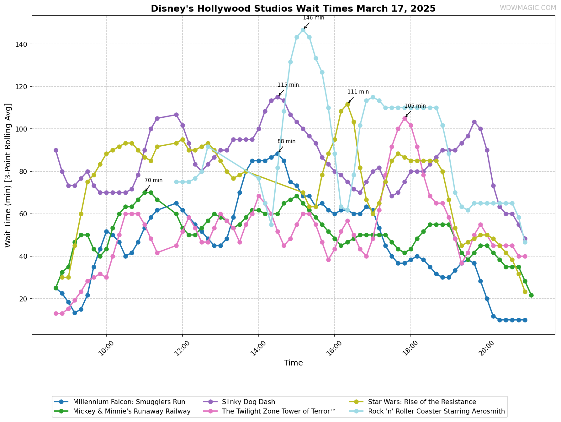Click the pink Tower of Terror legend marker
Image resolution: width=561 pixels, height=422 pixels.
coord(210,411)
